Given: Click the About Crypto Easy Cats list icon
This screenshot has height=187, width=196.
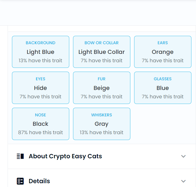Looking at the screenshot, I should (20, 156).
